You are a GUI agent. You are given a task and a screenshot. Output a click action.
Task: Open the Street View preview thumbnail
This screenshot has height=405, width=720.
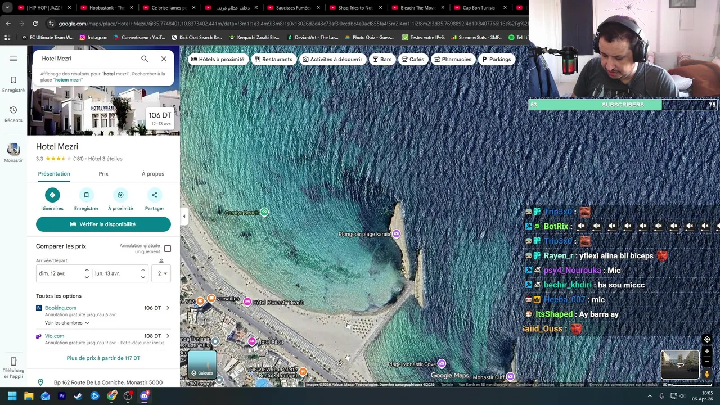680,365
